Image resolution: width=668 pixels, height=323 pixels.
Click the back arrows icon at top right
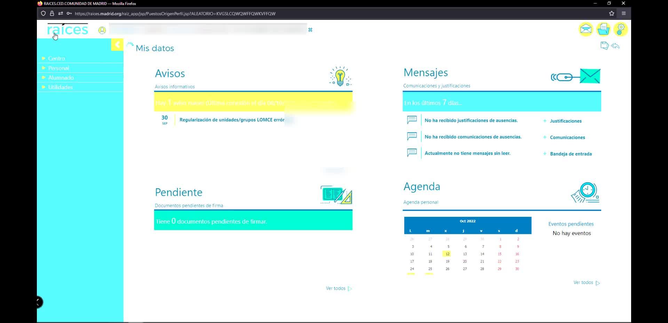(615, 46)
